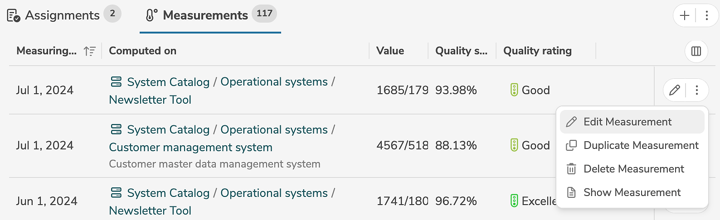Select the Measurements tab
Screen dimensions: 720x220
(x=205, y=15)
